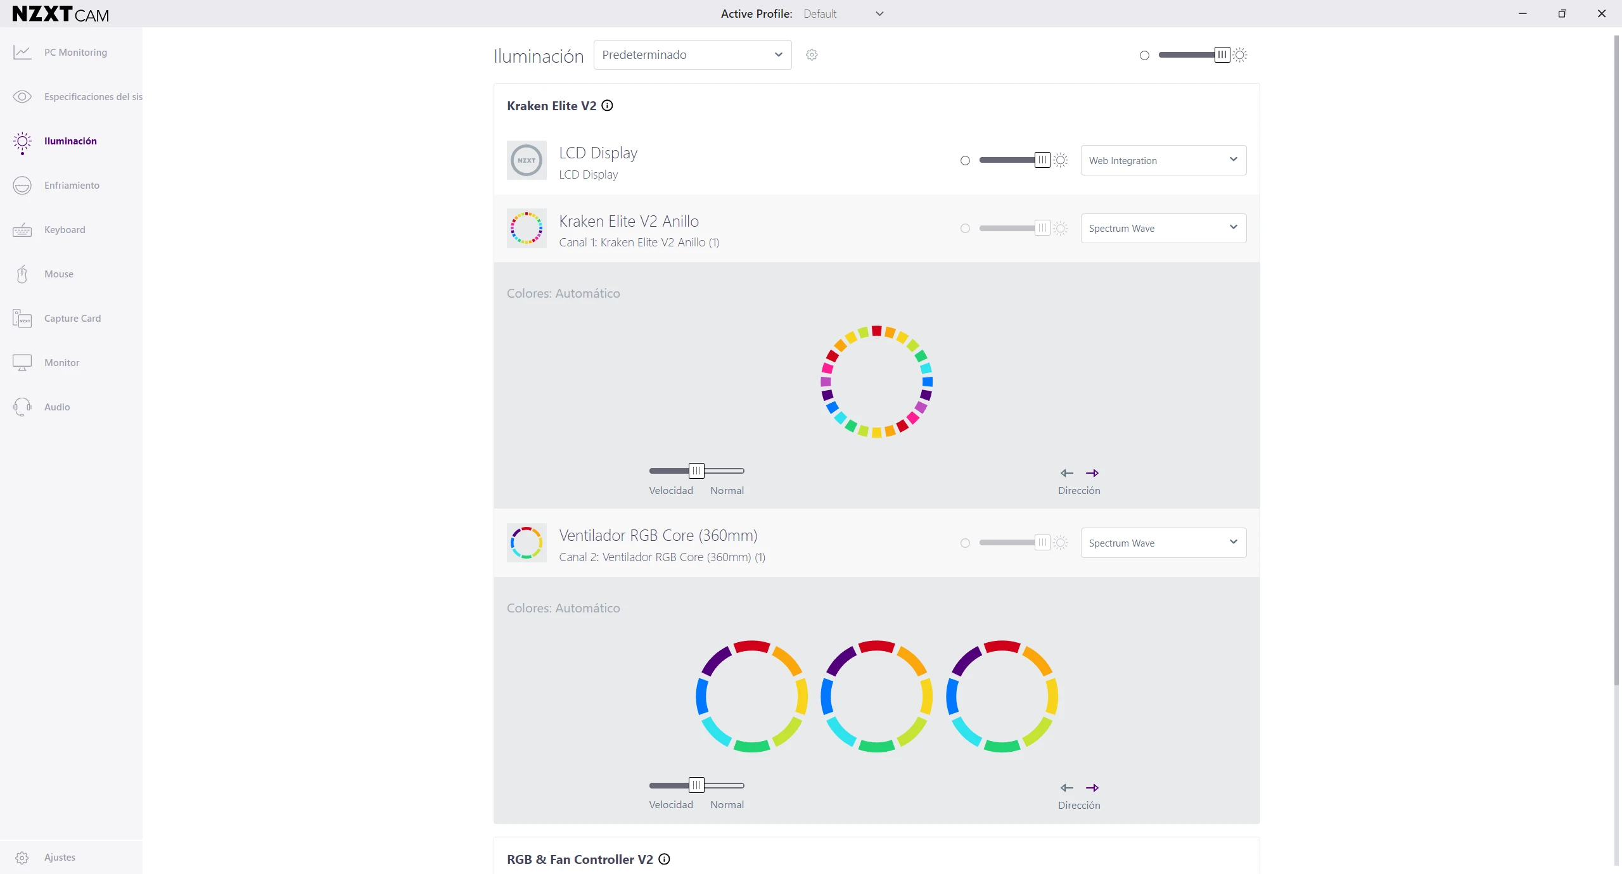Click the global brightness slider
The image size is (1622, 874).
point(1194,55)
